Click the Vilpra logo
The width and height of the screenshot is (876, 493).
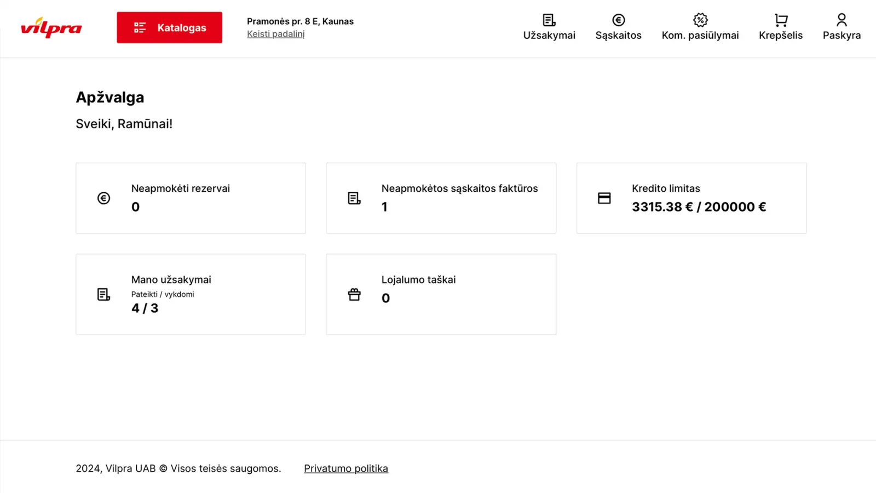(51, 27)
